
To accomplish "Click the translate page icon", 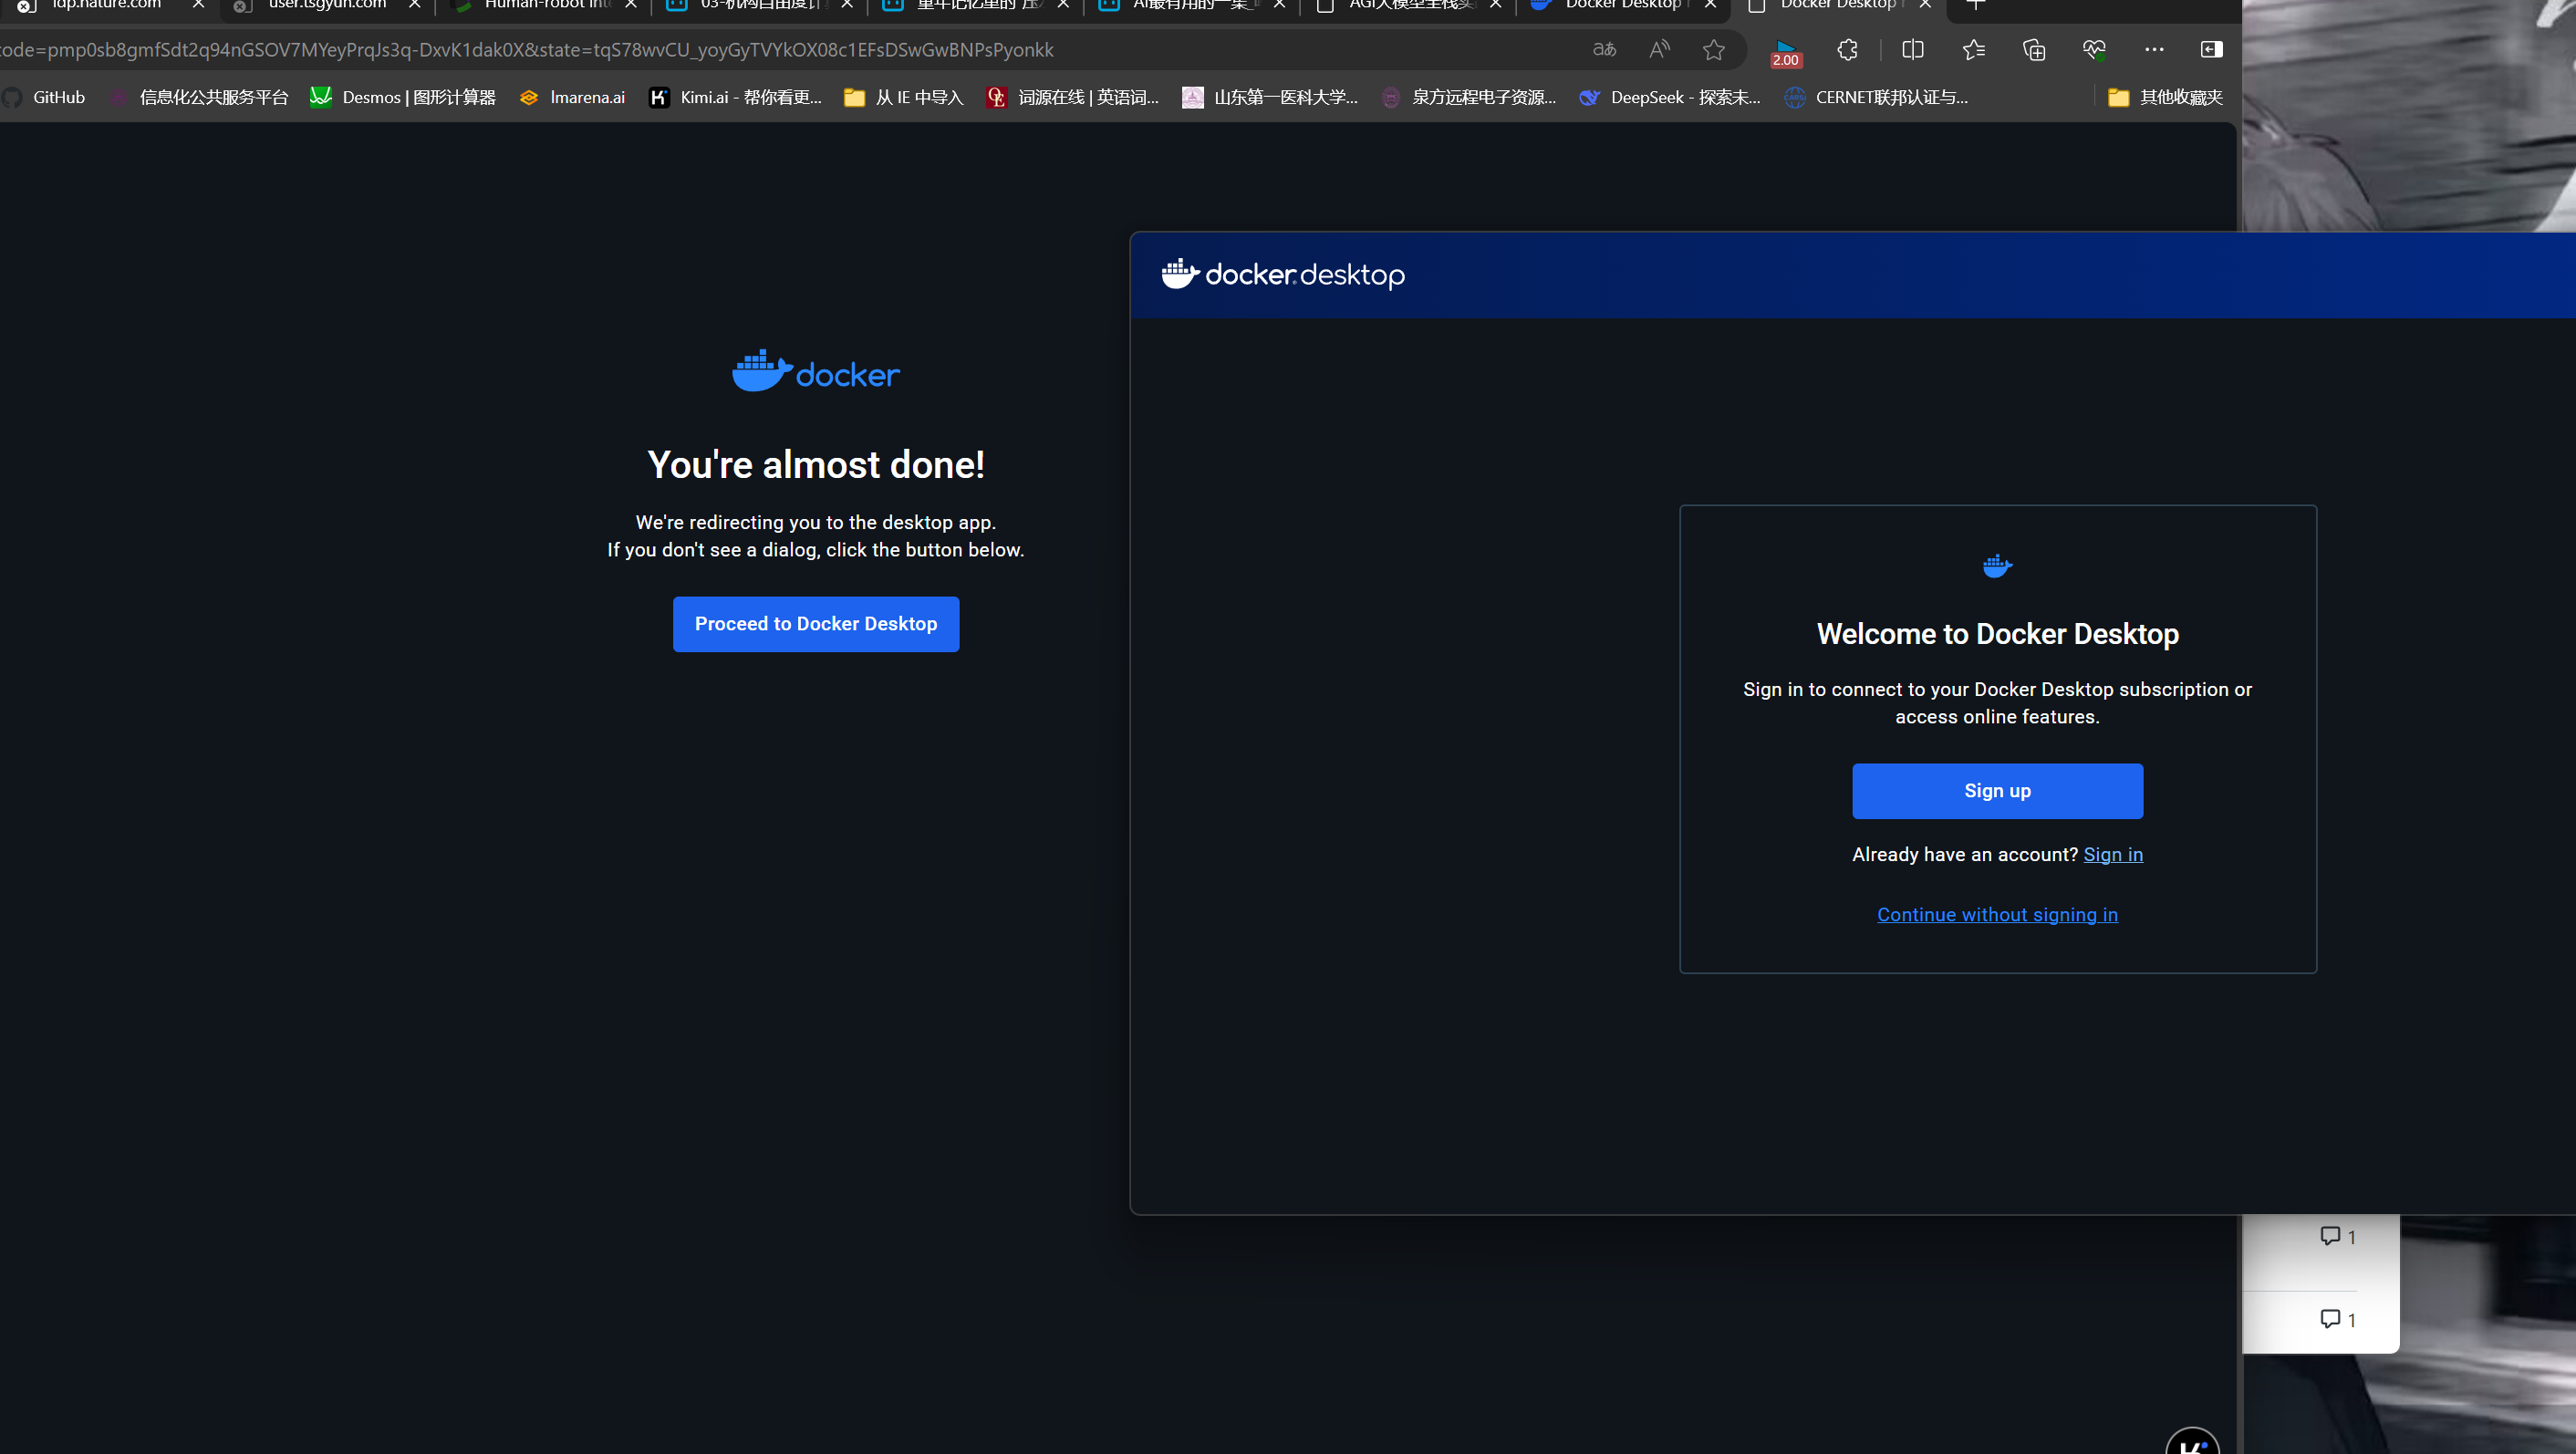I will pyautogui.click(x=1604, y=49).
